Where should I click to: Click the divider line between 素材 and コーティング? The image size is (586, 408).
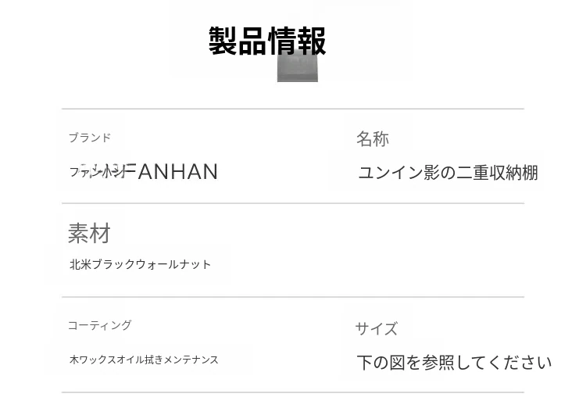(x=292, y=297)
